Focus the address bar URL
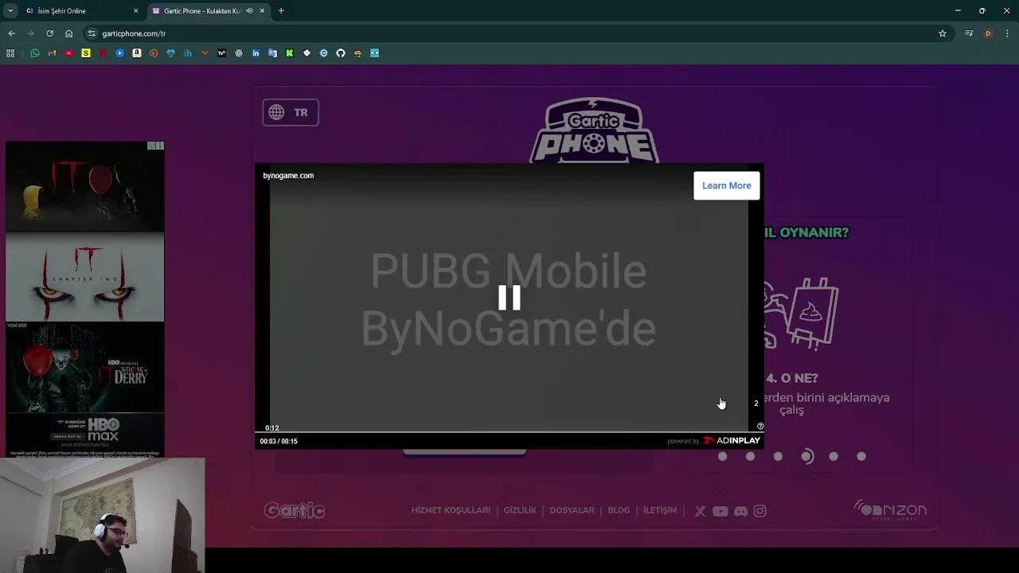The image size is (1019, 573). point(134,33)
